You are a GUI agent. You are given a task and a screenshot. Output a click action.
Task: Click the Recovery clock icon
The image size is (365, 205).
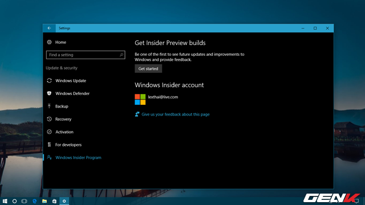(x=49, y=119)
